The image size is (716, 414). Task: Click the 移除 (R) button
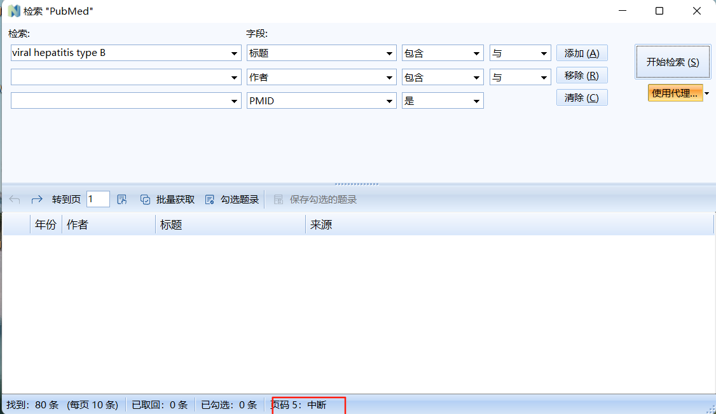(x=582, y=75)
